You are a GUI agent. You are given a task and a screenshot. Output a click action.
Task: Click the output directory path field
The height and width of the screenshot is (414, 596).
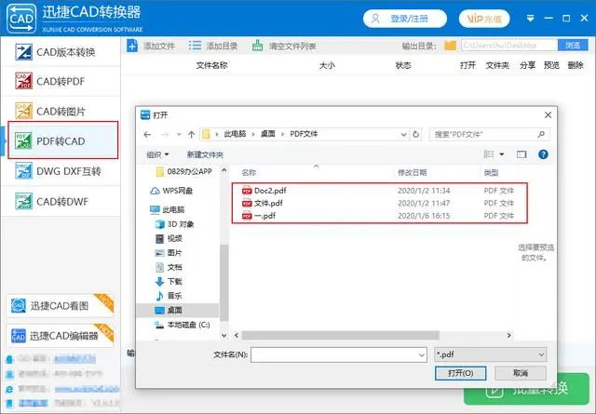click(509, 46)
